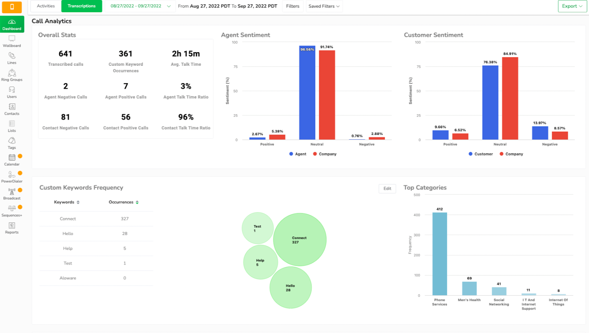Click the Company Neutral red bar 91.74%
589x333 pixels.
pyautogui.click(x=327, y=95)
